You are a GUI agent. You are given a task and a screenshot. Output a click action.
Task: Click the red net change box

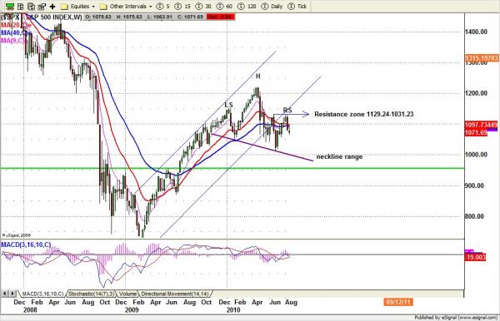coord(221,17)
